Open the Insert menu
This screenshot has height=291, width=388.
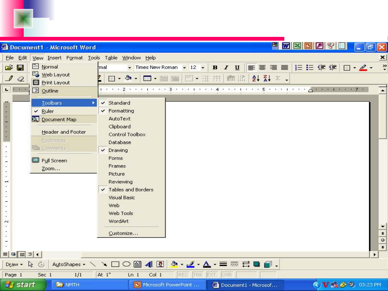(54, 58)
